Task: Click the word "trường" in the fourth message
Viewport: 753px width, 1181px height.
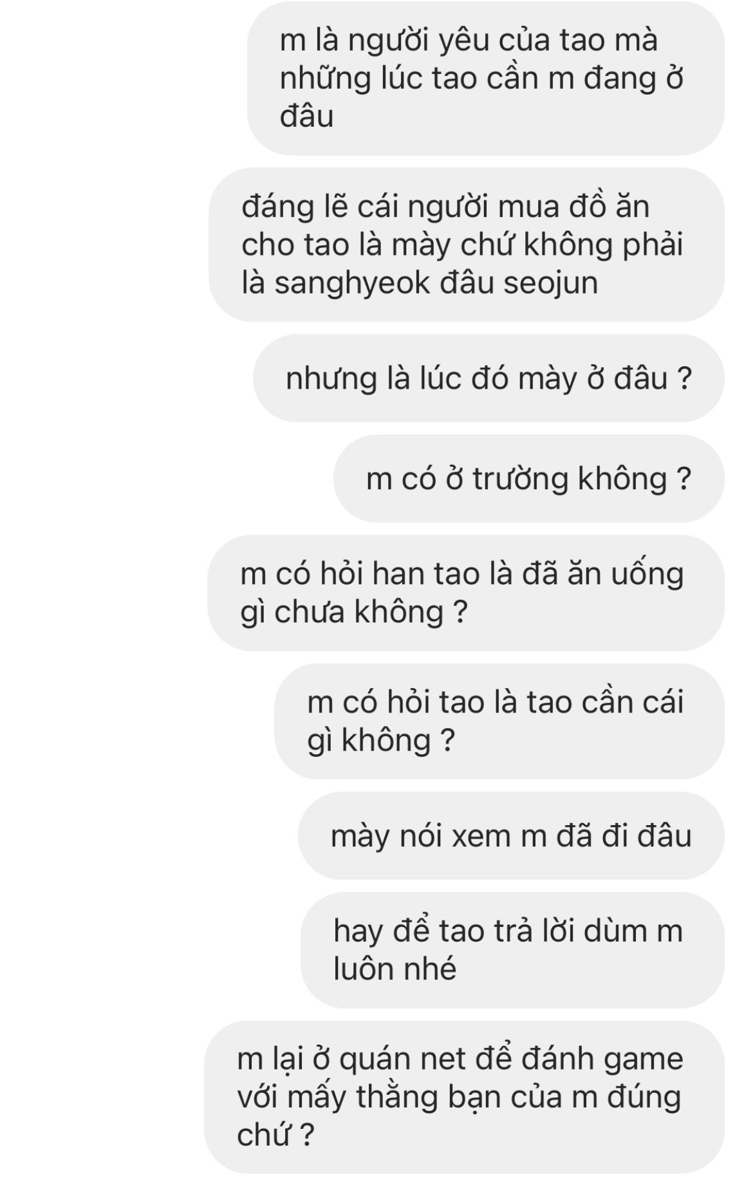Action: point(521,479)
